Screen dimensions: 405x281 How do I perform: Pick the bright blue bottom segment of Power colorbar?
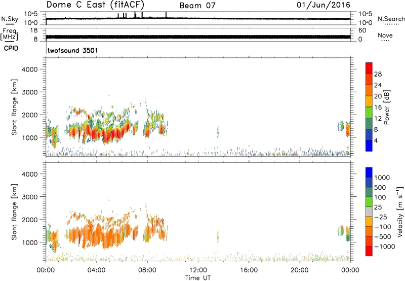tap(369, 146)
